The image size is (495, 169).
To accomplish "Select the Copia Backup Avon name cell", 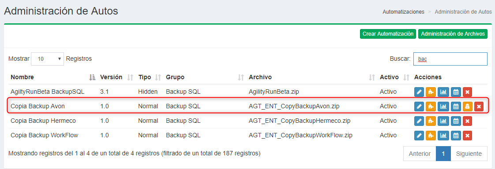I will tap(37, 107).
